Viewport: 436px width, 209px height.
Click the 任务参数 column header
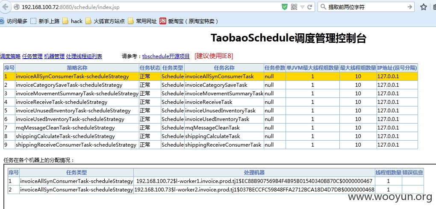tap(275, 68)
